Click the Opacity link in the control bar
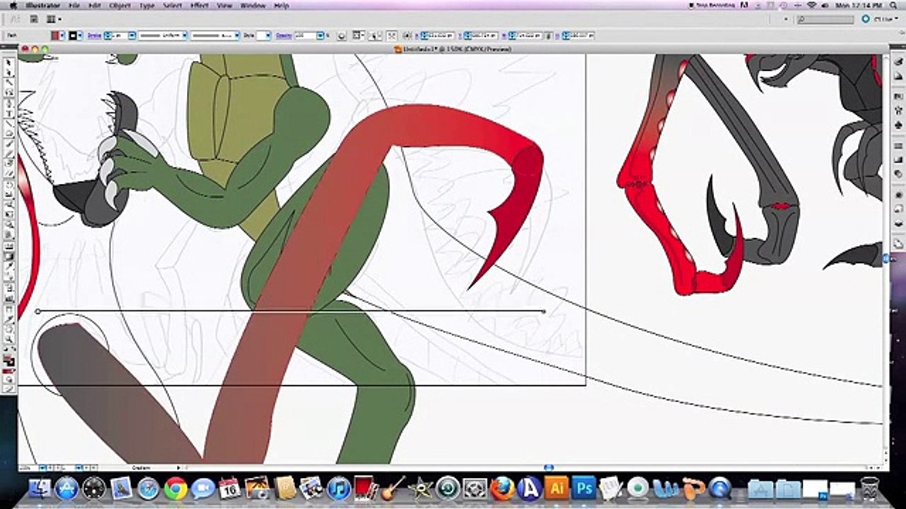Screen dimensions: 906x509 (284, 35)
